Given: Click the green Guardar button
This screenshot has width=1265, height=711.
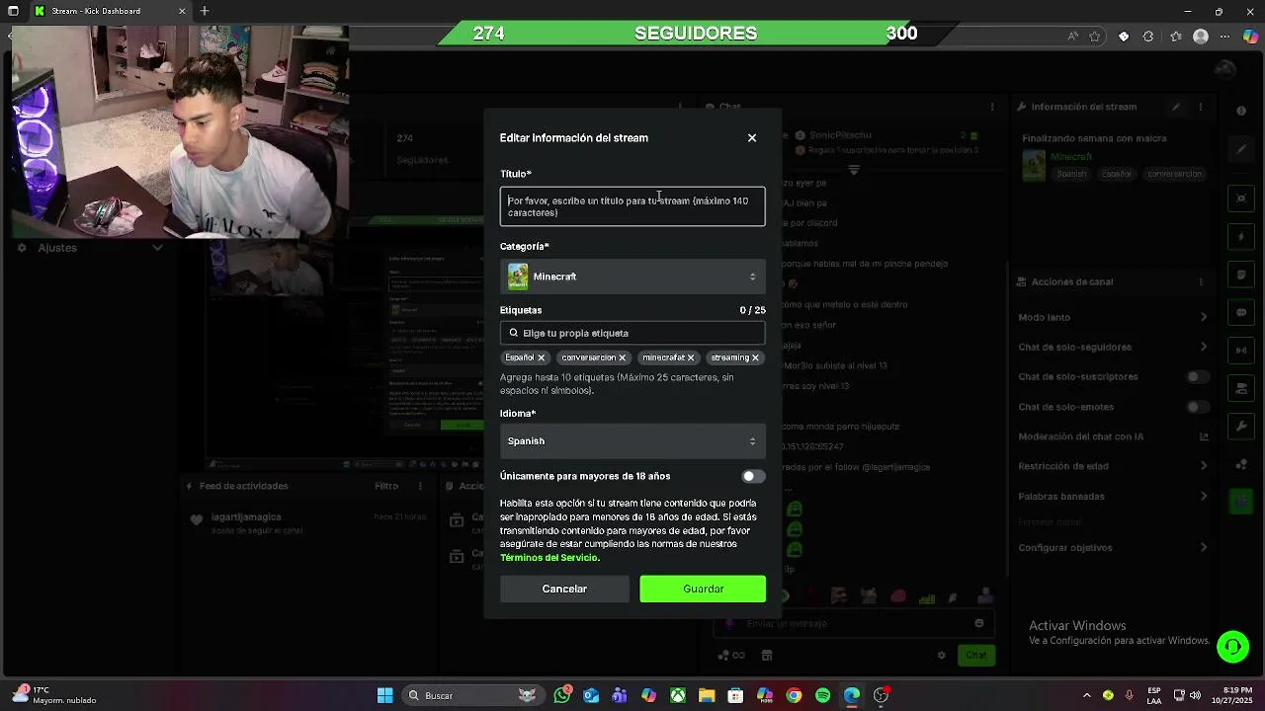Looking at the screenshot, I should (703, 589).
